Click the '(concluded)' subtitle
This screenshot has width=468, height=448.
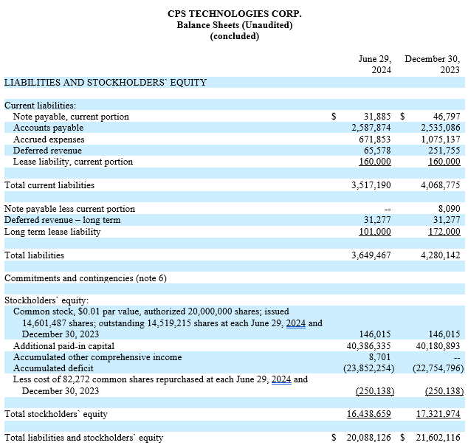(x=234, y=36)
